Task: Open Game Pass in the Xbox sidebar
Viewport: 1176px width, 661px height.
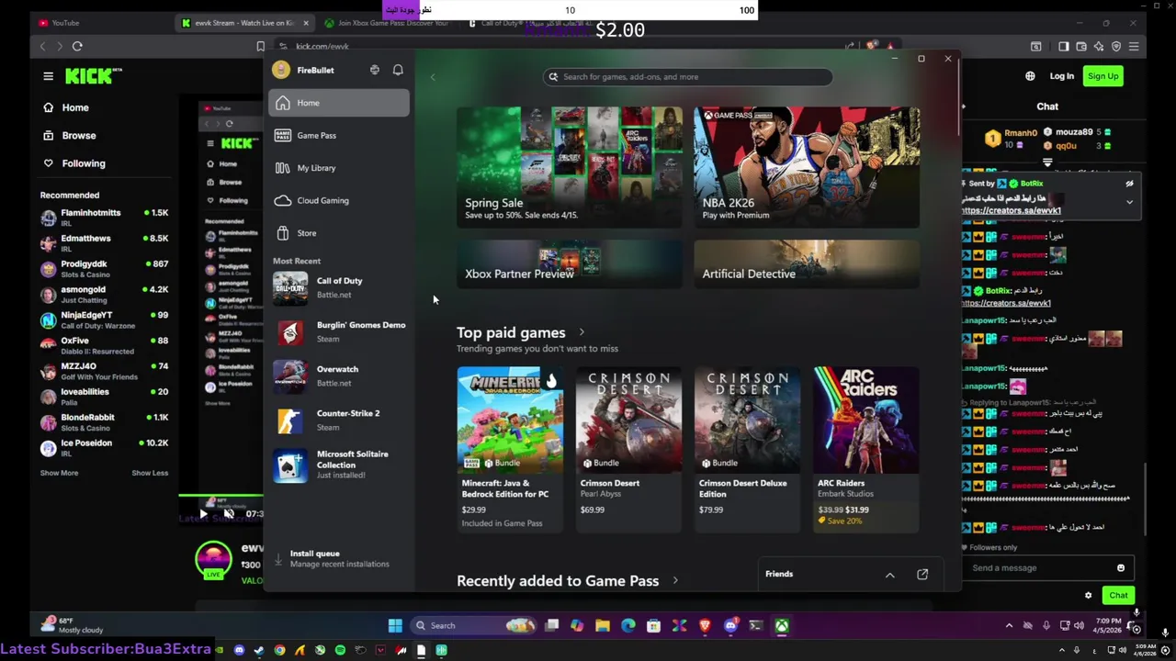Action: tap(339, 135)
